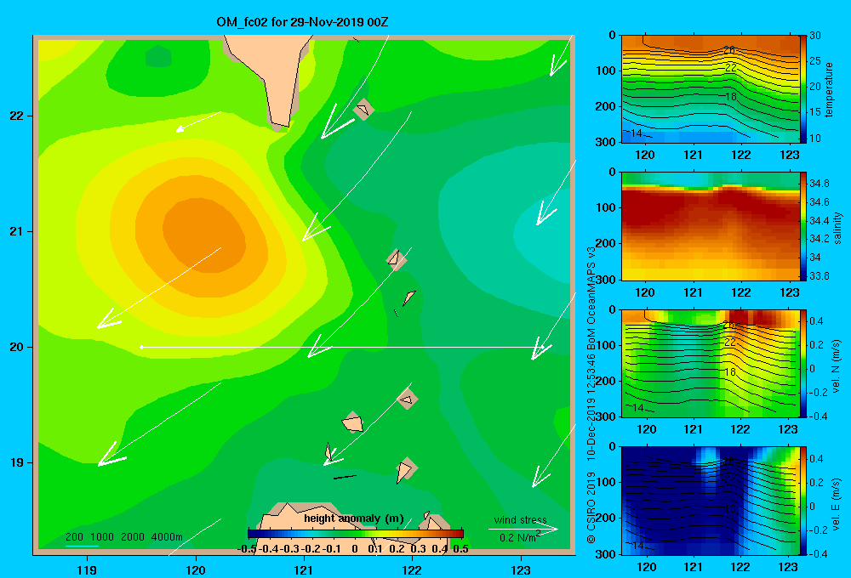
Task: Click the 30 tick on temperature color bar
Action: [814, 36]
